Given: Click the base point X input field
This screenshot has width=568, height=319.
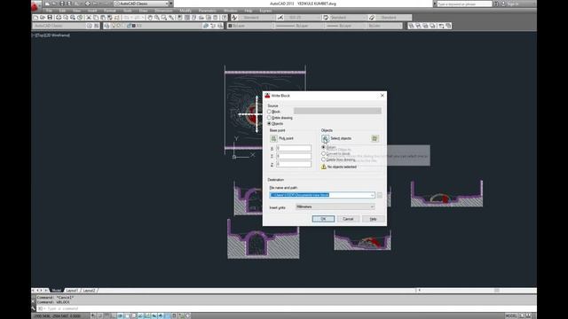Looking at the screenshot, I should click(x=294, y=148).
